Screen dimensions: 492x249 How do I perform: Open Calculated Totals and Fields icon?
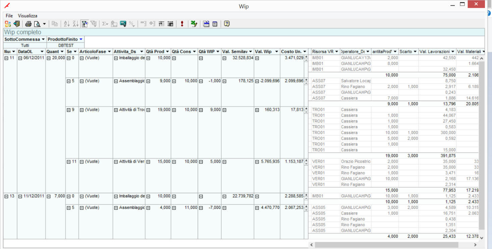[123, 24]
